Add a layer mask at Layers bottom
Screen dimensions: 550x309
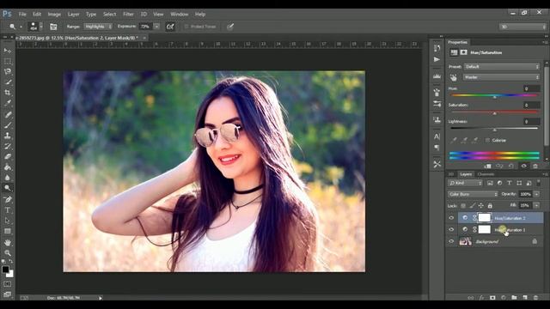click(492, 298)
